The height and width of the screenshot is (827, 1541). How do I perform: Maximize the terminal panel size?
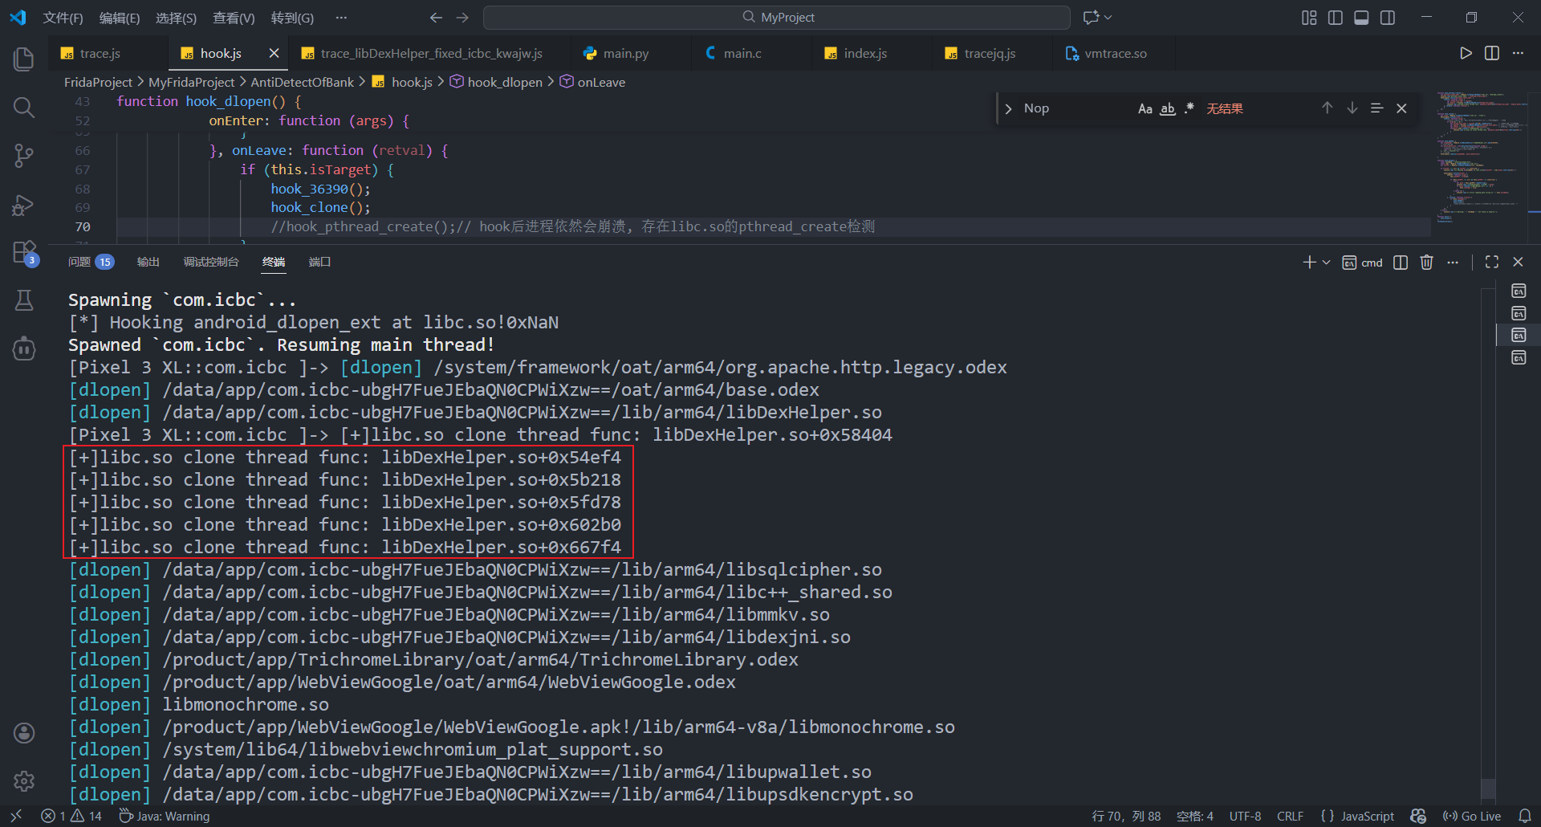point(1492,263)
